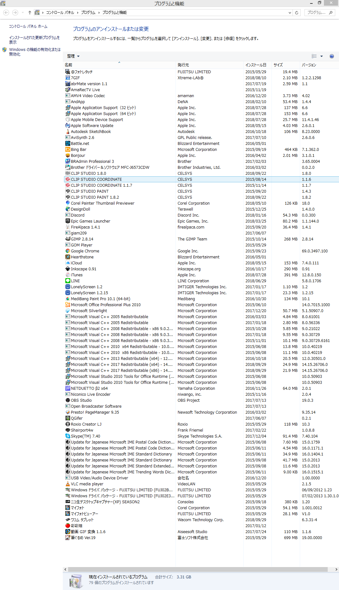Open the 整理 organize dropdown
The height and width of the screenshot is (590, 339).
click(x=73, y=56)
